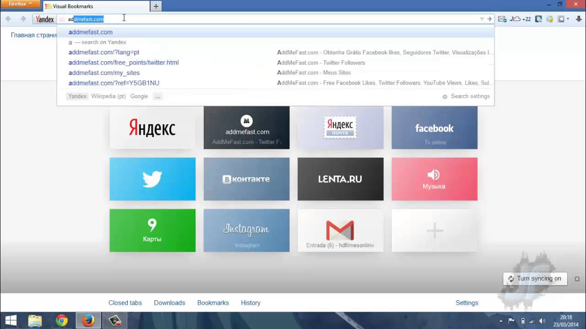586x329 pixels.
Task: Open the Gmail Entrada (6) bookmark tile
Action: pyautogui.click(x=341, y=230)
